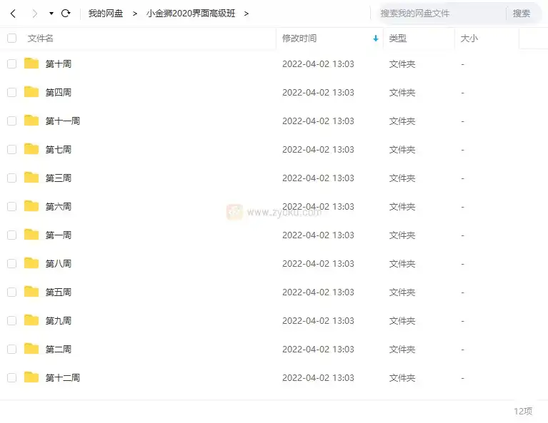Check the box for 第五周
Viewport: 548px width, 423px height.
coord(12,292)
